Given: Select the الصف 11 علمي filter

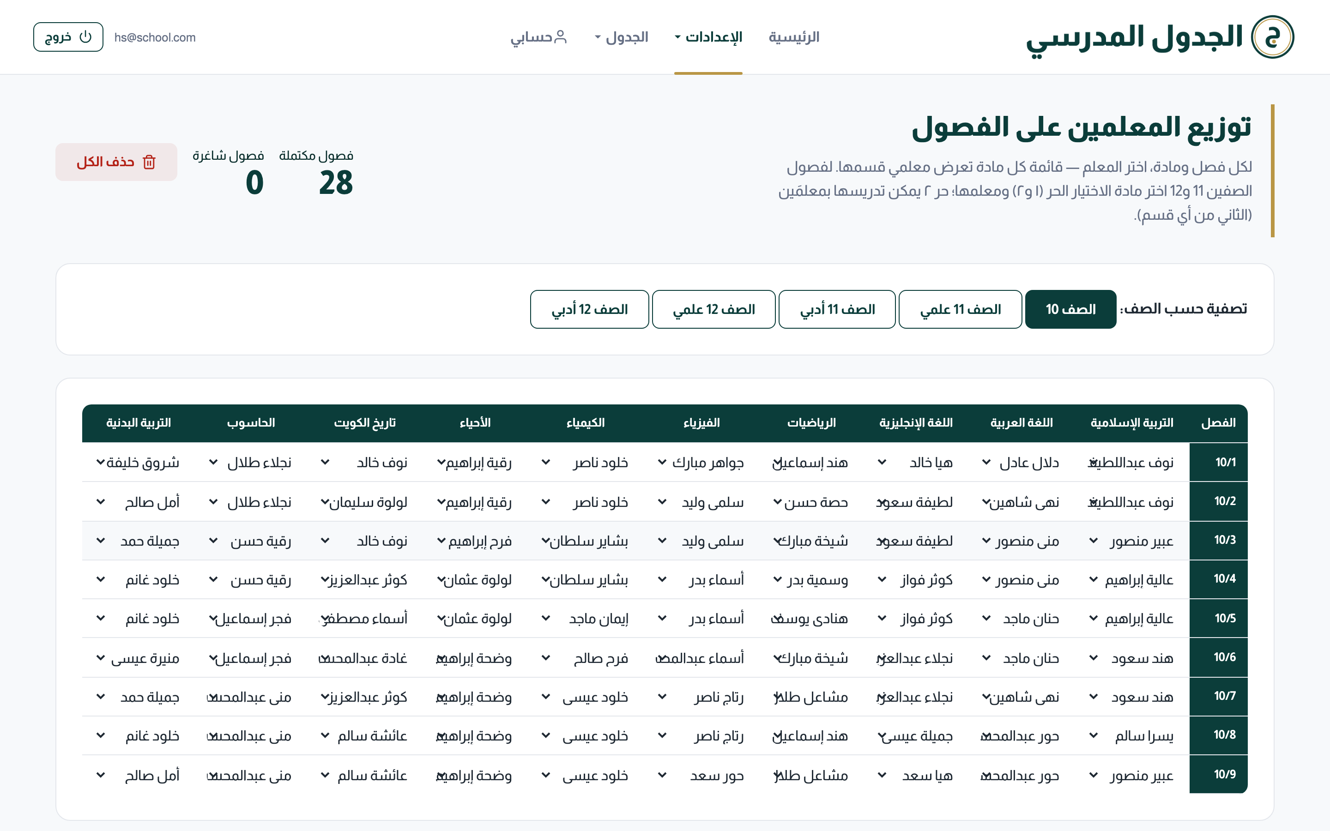Looking at the screenshot, I should click(x=960, y=309).
